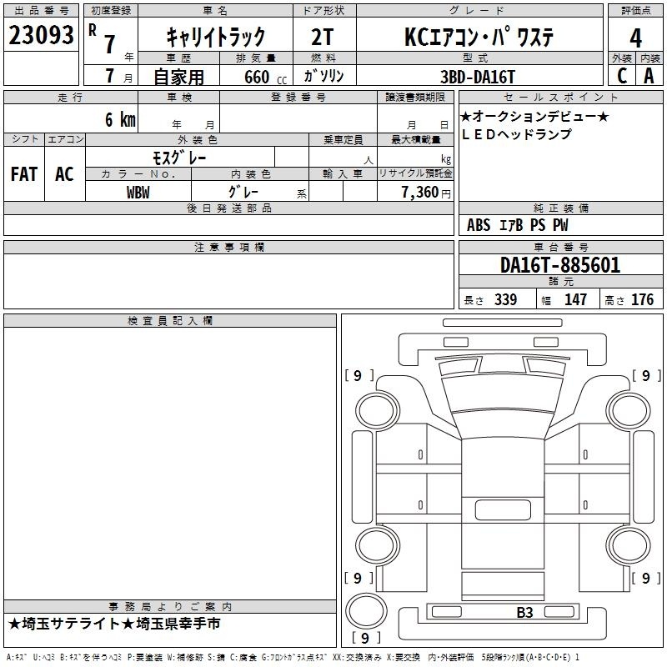Click the grade field KCエアコン・パワステ

coord(479,36)
